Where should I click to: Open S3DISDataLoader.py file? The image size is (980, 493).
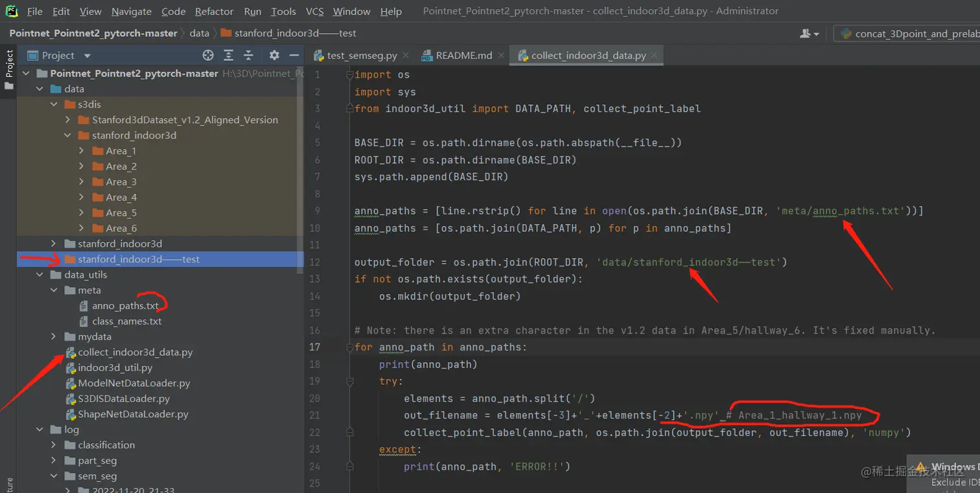click(124, 398)
